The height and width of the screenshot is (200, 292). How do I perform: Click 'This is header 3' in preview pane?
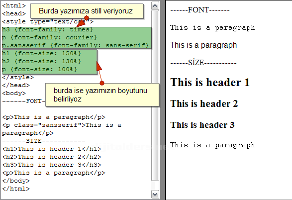(x=202, y=125)
